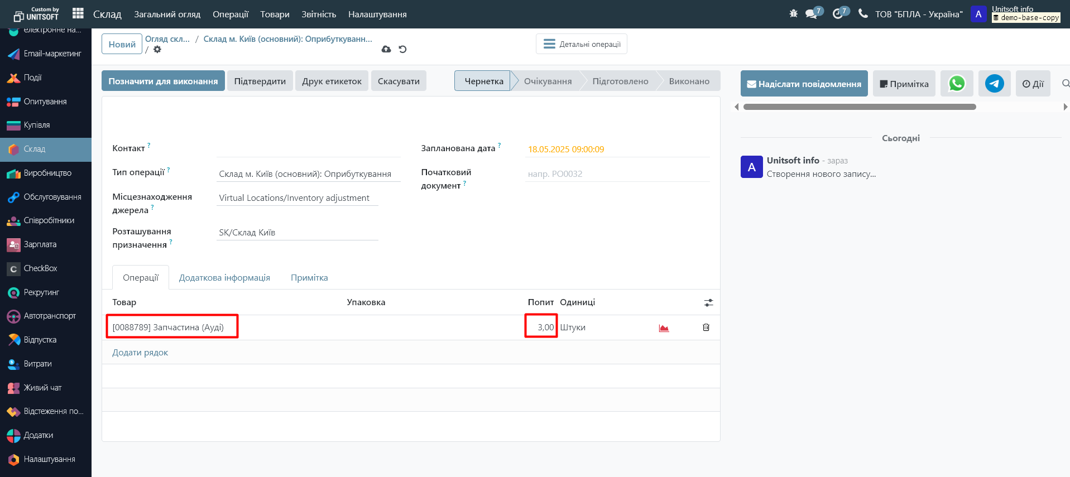The image size is (1070, 477).
Task: Click the bug debug icon in top bar
Action: tap(793, 13)
